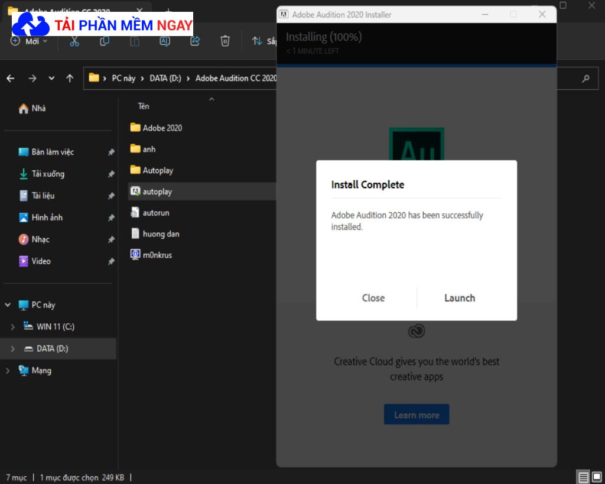Open Bàn làm việc in the navigation pane
Viewport: 605px width, 484px height.
coord(53,152)
